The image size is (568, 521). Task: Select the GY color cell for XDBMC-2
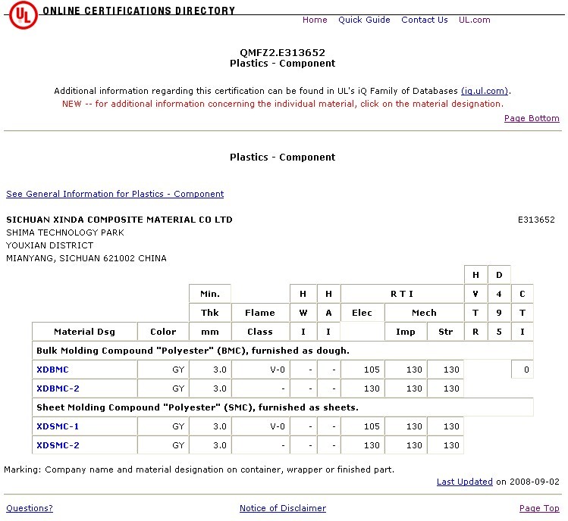click(163, 388)
